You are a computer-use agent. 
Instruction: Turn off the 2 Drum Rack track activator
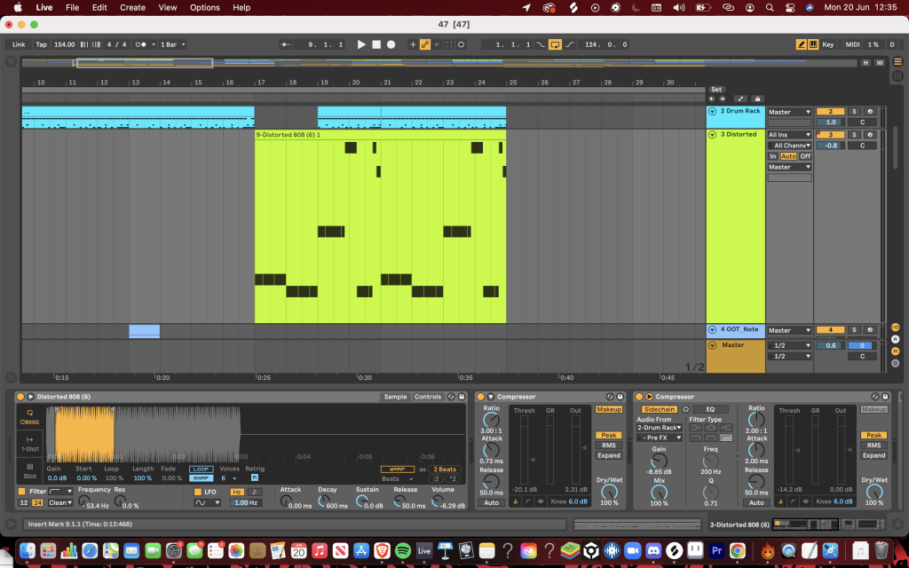[829, 112]
